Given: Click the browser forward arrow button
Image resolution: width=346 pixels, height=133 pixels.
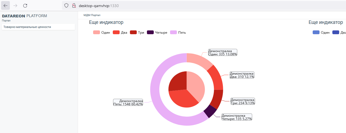Looking at the screenshot, I should point(15,5).
